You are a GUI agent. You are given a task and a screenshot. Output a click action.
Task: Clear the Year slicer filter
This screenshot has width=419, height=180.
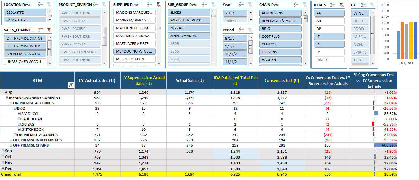click(250, 5)
